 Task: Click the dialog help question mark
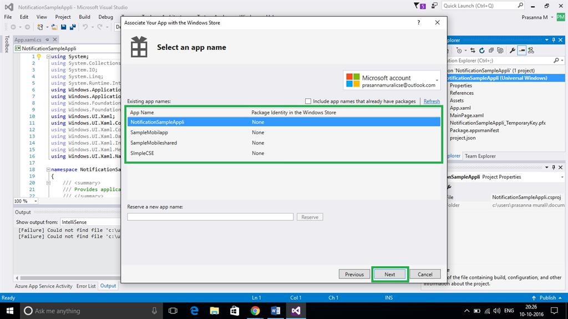pyautogui.click(x=418, y=23)
